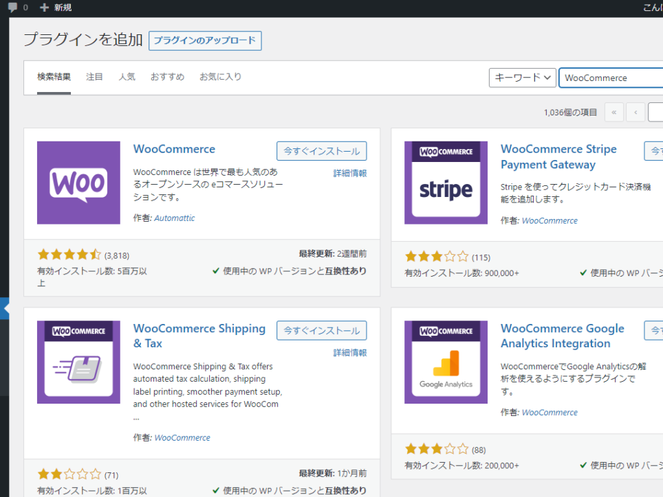Click the first page « pagination button
The height and width of the screenshot is (497, 663).
(x=614, y=112)
